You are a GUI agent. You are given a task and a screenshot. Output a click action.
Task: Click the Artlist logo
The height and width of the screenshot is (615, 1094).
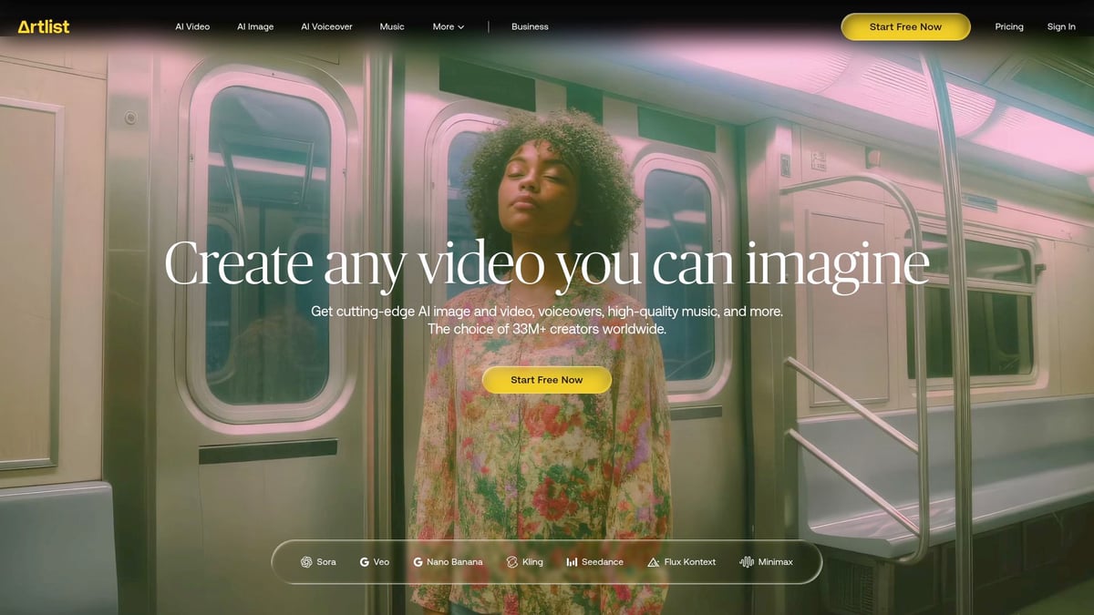pos(45,26)
